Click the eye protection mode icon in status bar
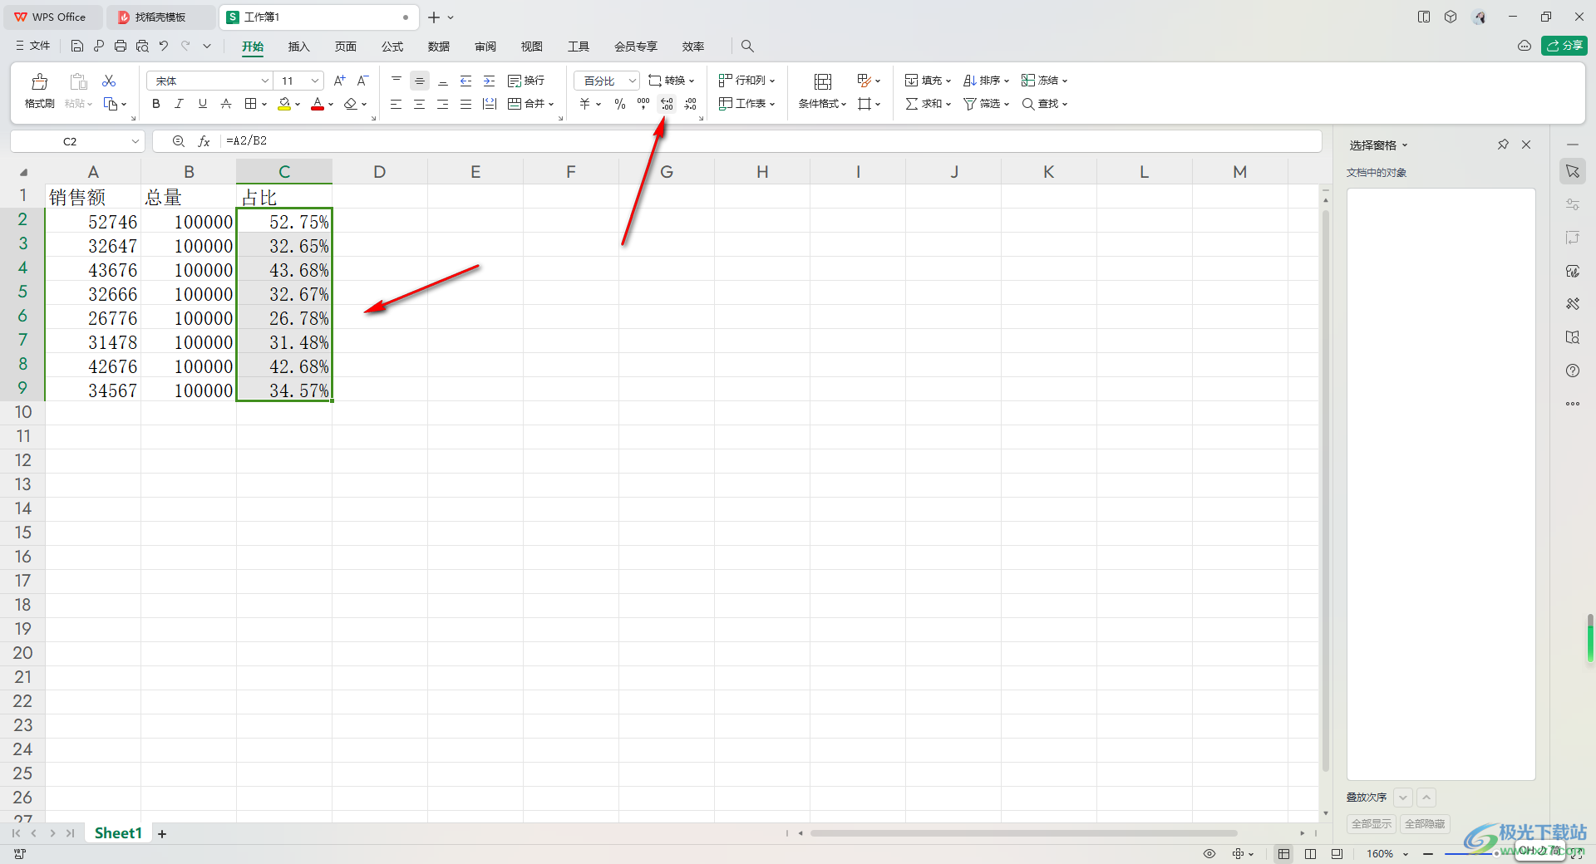The width and height of the screenshot is (1596, 864). point(1209,853)
